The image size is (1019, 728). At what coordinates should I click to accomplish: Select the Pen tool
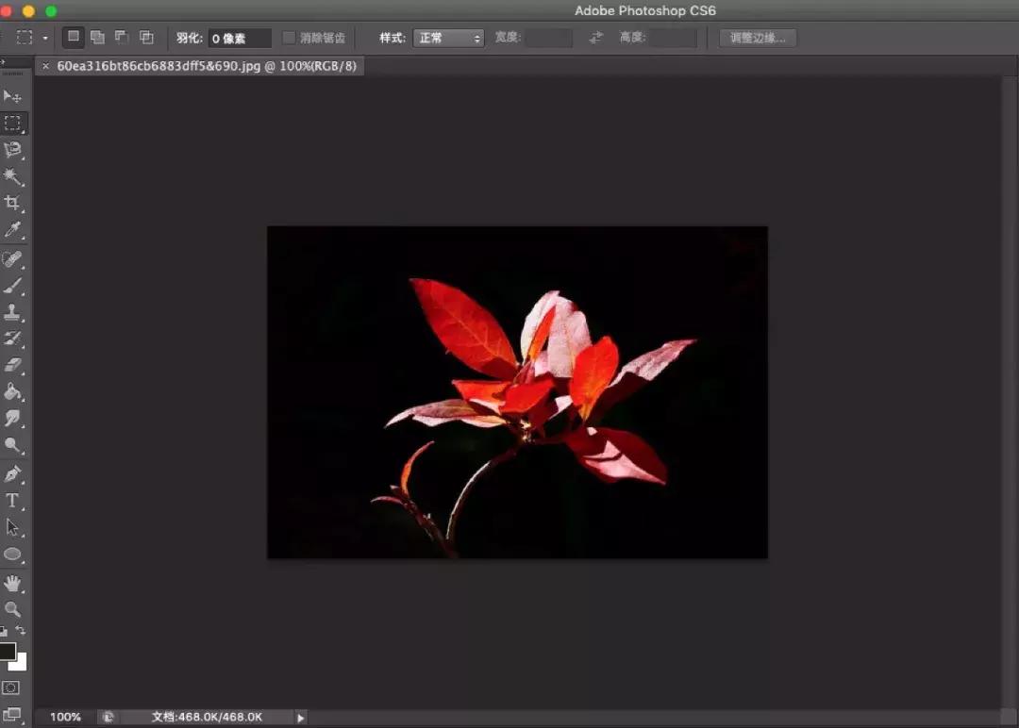point(12,473)
